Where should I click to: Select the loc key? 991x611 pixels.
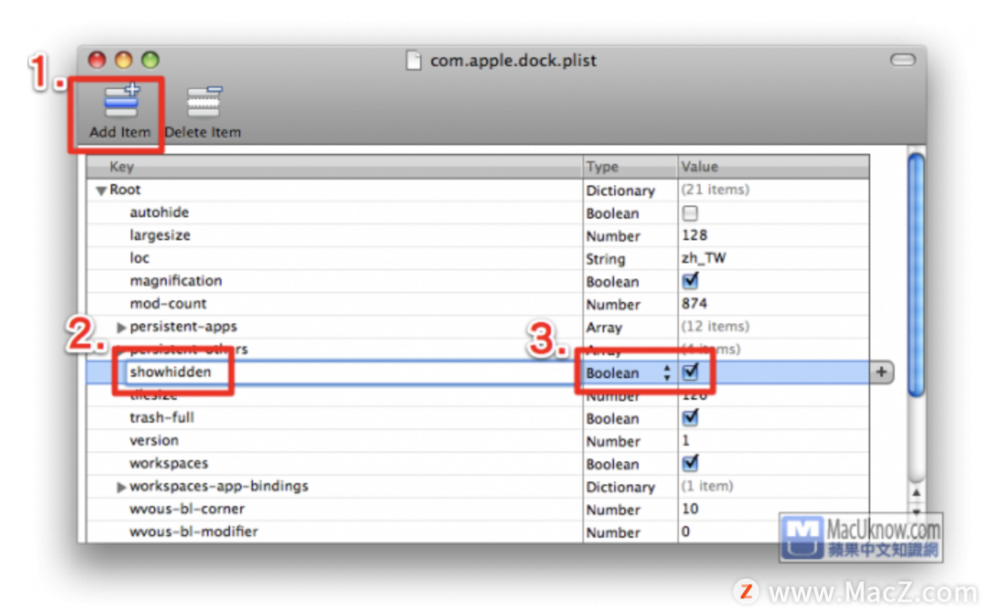(x=140, y=258)
